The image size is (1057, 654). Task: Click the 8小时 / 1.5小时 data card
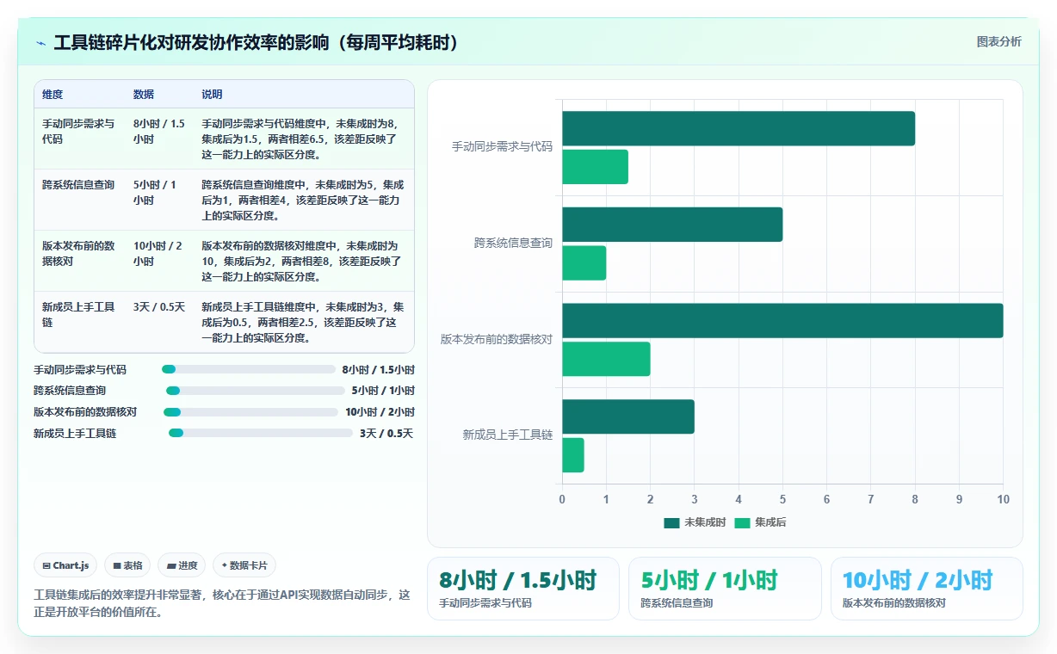[x=523, y=589]
